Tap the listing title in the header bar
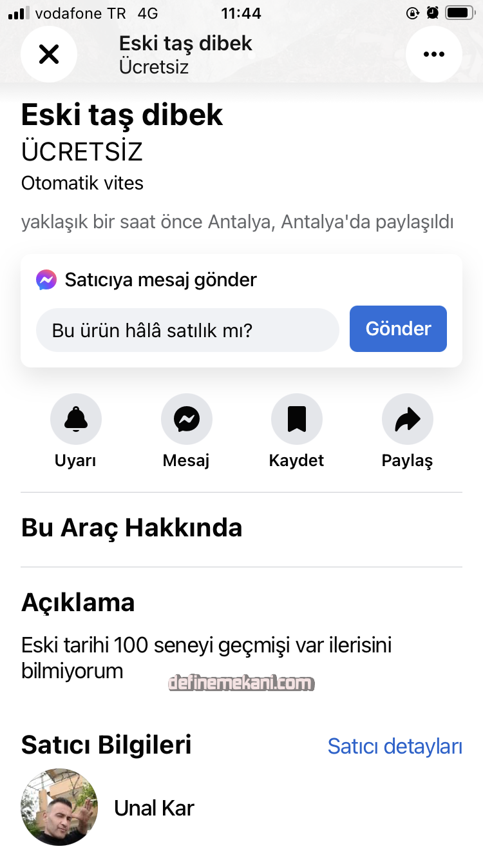Screen dimensions: 483x860 (185, 44)
